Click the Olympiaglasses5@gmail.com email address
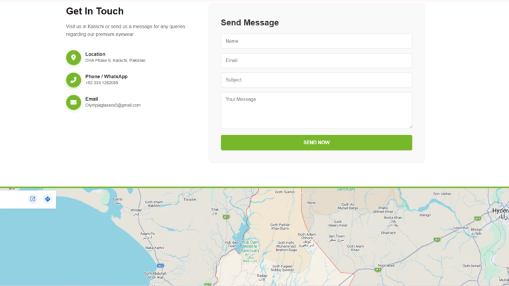This screenshot has width=509, height=286. point(113,105)
